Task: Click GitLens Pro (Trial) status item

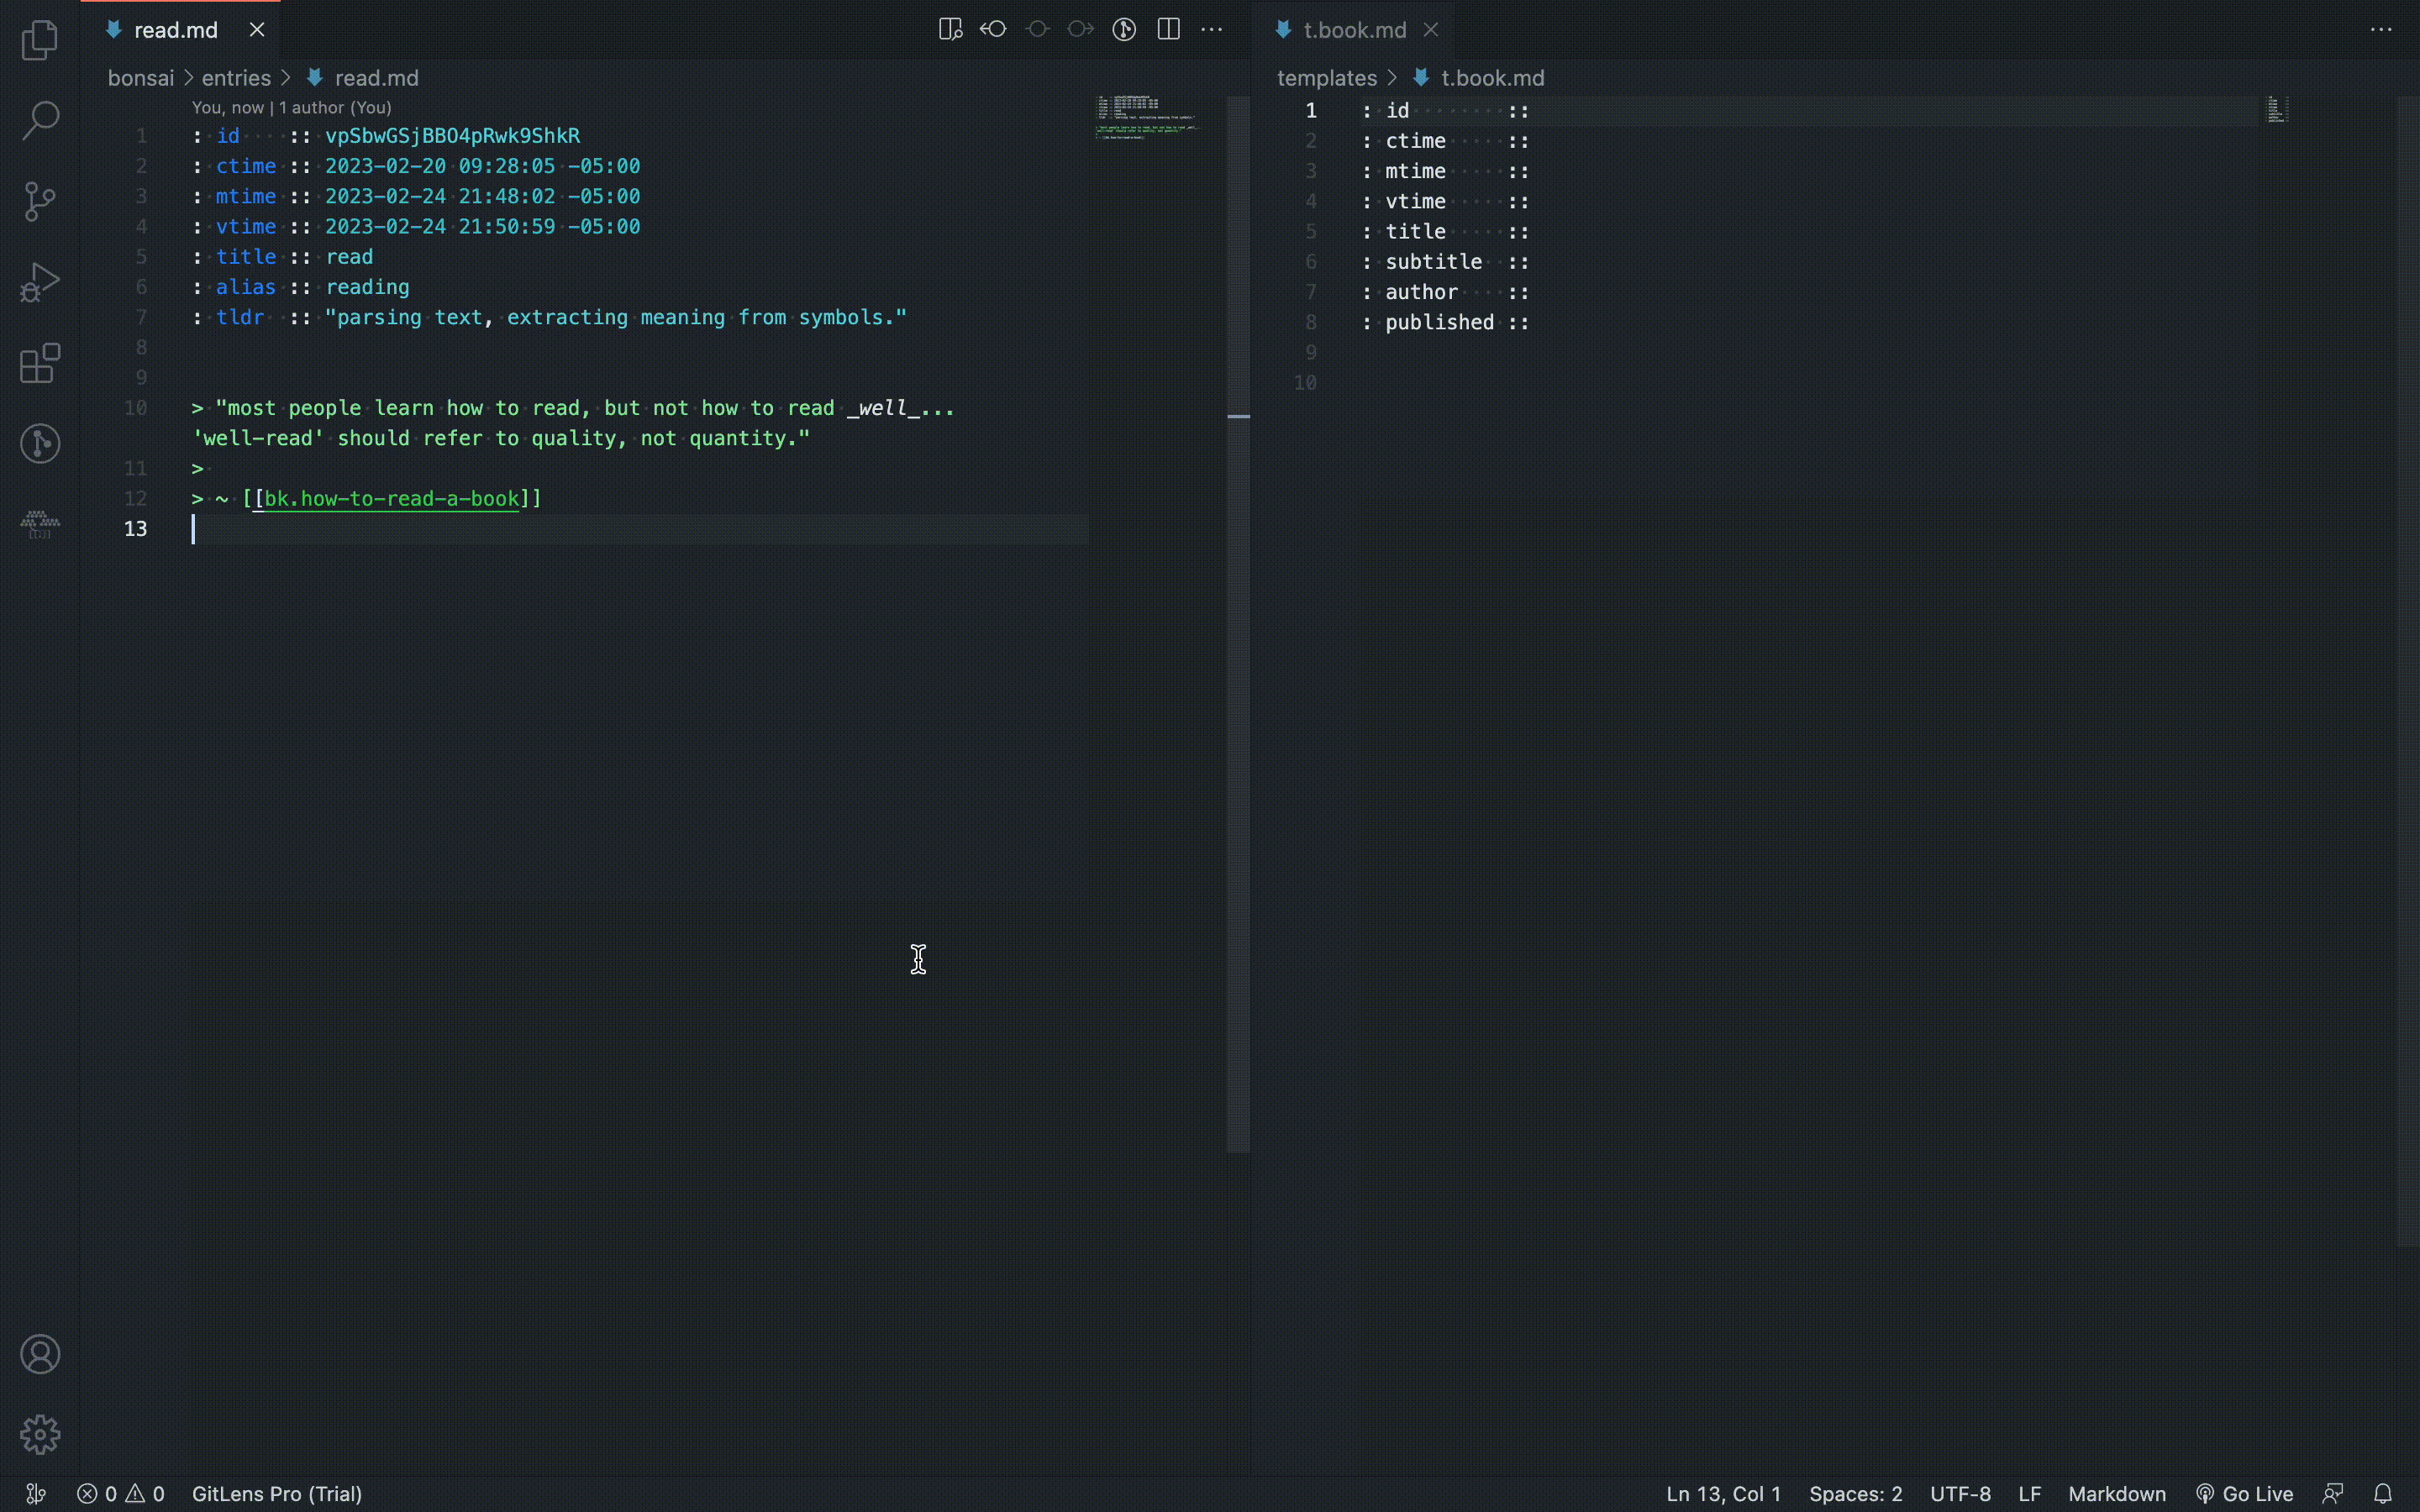Action: (x=277, y=1494)
